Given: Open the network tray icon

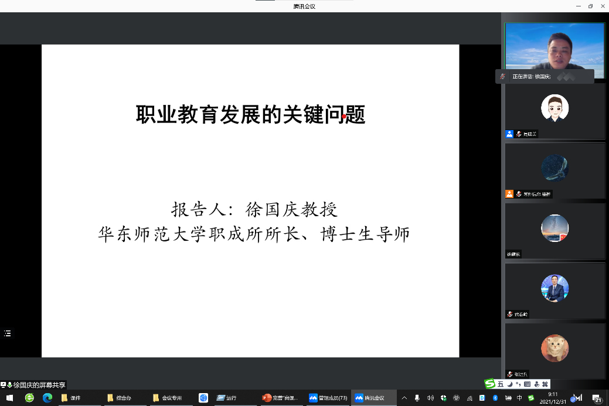Looking at the screenshot, I should (x=469, y=398).
